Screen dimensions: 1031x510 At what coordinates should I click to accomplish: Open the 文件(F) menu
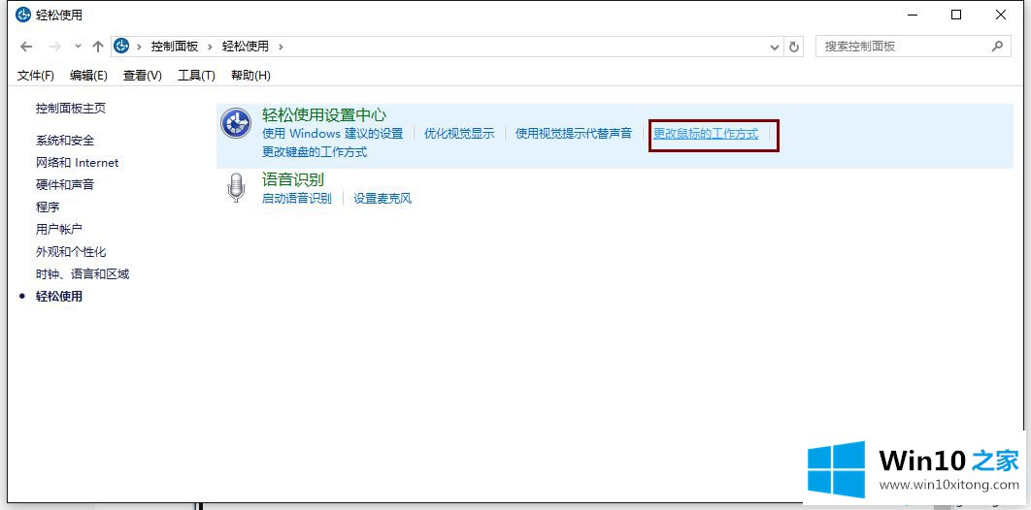[36, 76]
